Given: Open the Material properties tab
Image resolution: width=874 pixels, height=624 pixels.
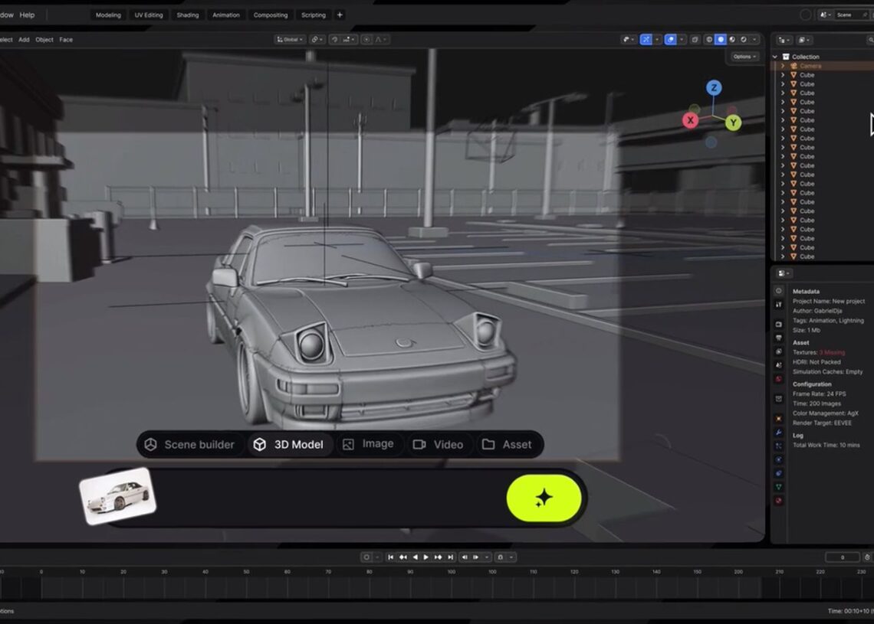Looking at the screenshot, I should [x=779, y=501].
